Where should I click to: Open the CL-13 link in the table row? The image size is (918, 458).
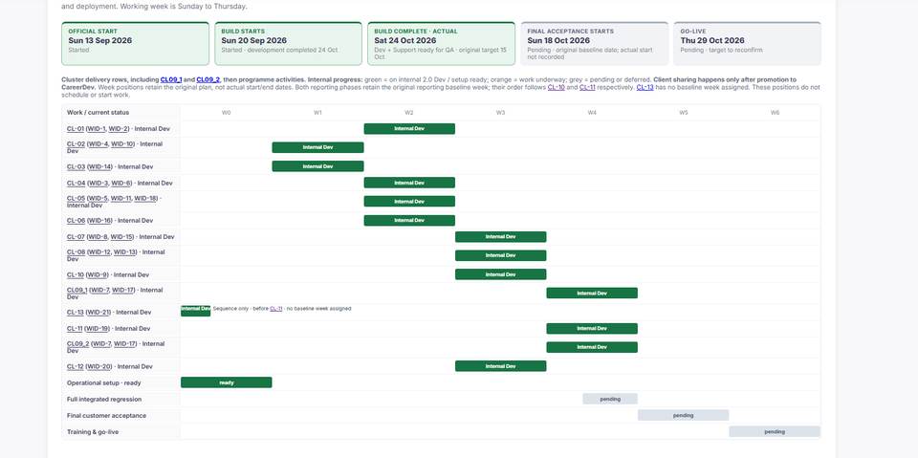[x=76, y=313]
